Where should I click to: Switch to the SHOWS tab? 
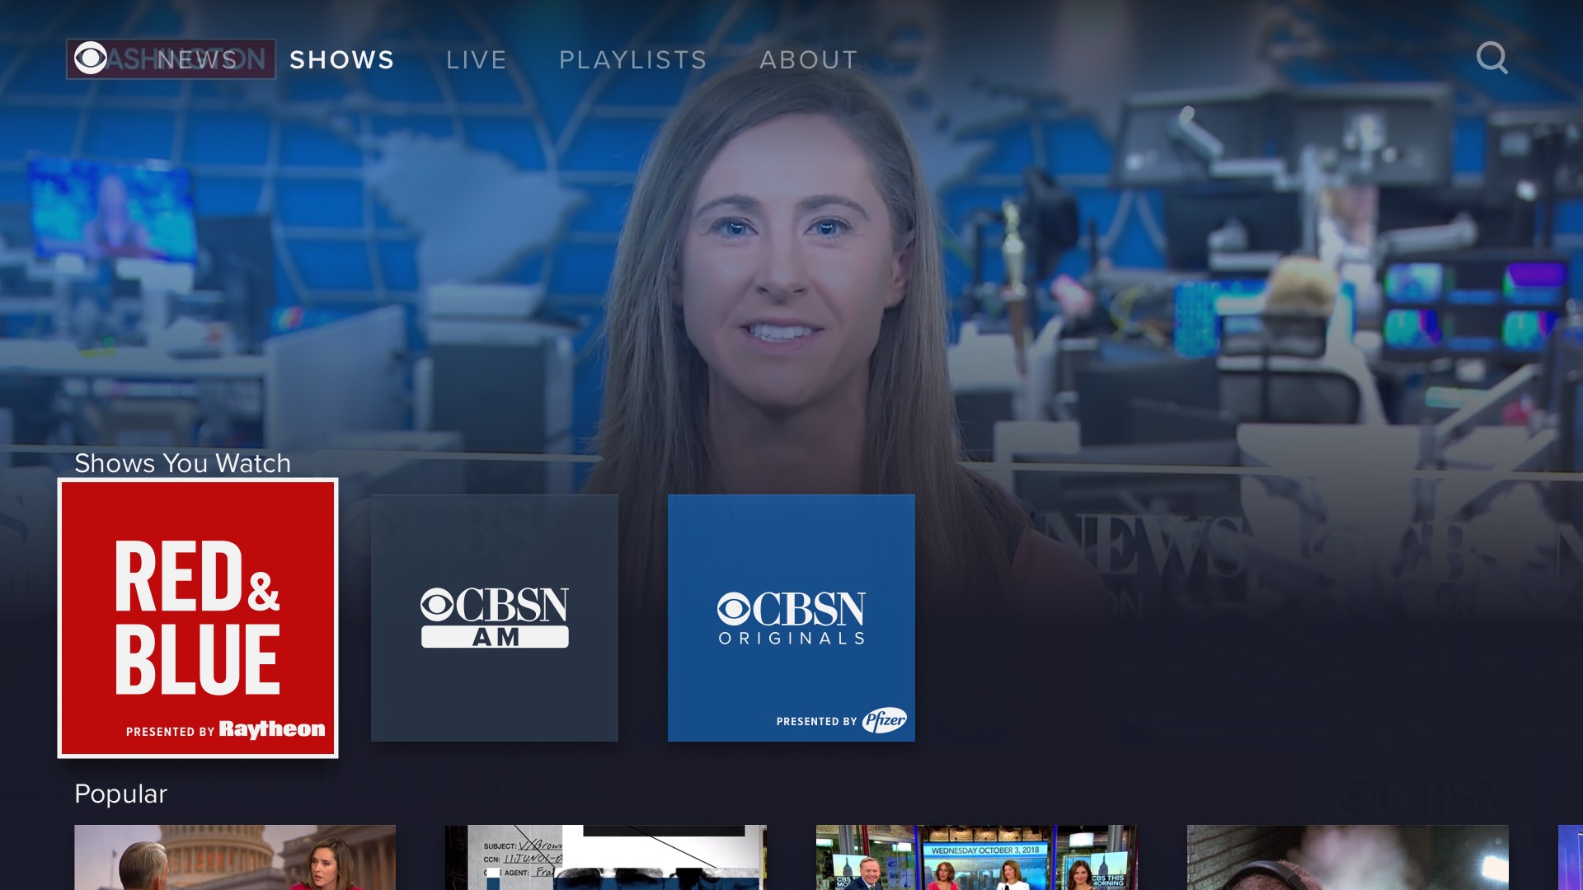pyautogui.click(x=341, y=60)
